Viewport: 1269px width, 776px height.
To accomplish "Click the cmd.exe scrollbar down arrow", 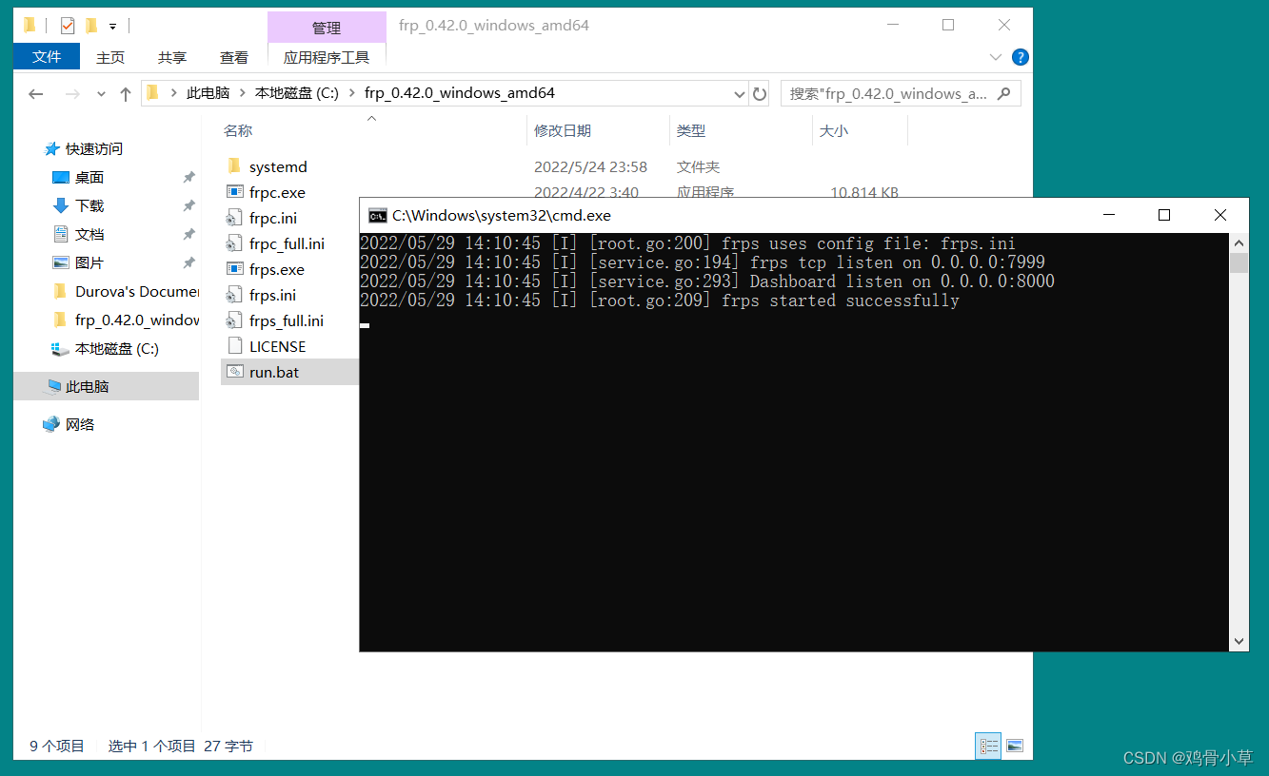I will pyautogui.click(x=1239, y=642).
